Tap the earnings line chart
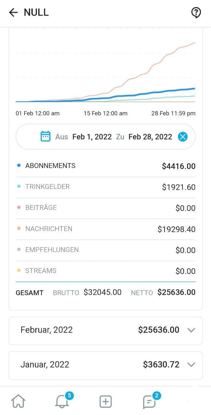The height and width of the screenshot is (415, 211). pos(105,71)
